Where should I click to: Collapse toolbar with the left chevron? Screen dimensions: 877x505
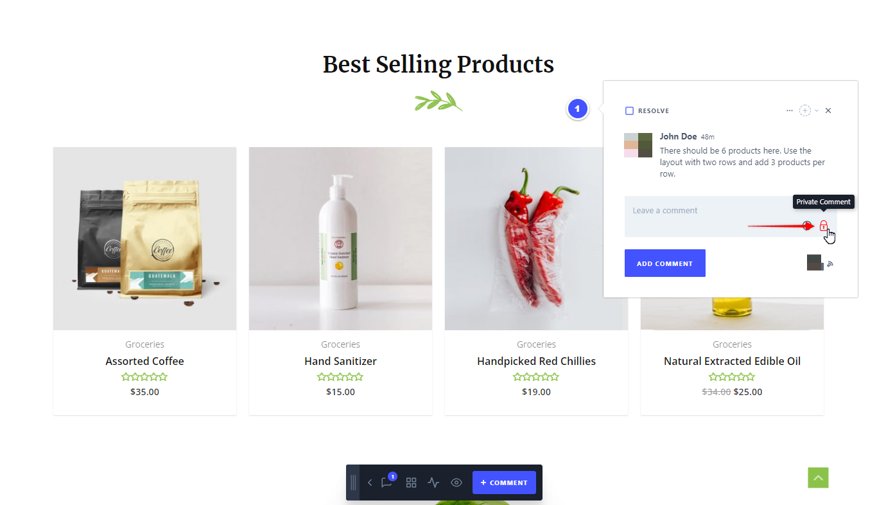[370, 483]
